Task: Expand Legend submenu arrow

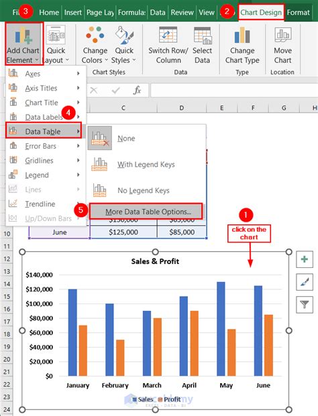Action: click(x=78, y=175)
